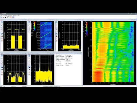Click the highlighted last icon in main toolbar
Viewport: 137px width, 103px height.
13,17
